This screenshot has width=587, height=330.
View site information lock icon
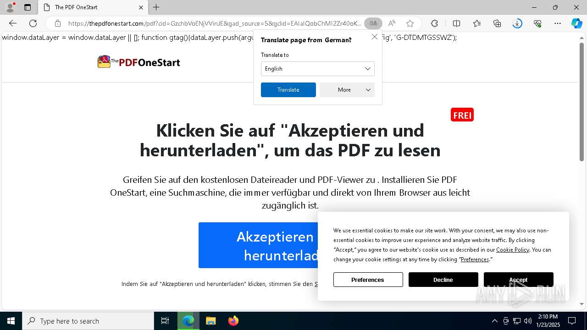(x=58, y=23)
